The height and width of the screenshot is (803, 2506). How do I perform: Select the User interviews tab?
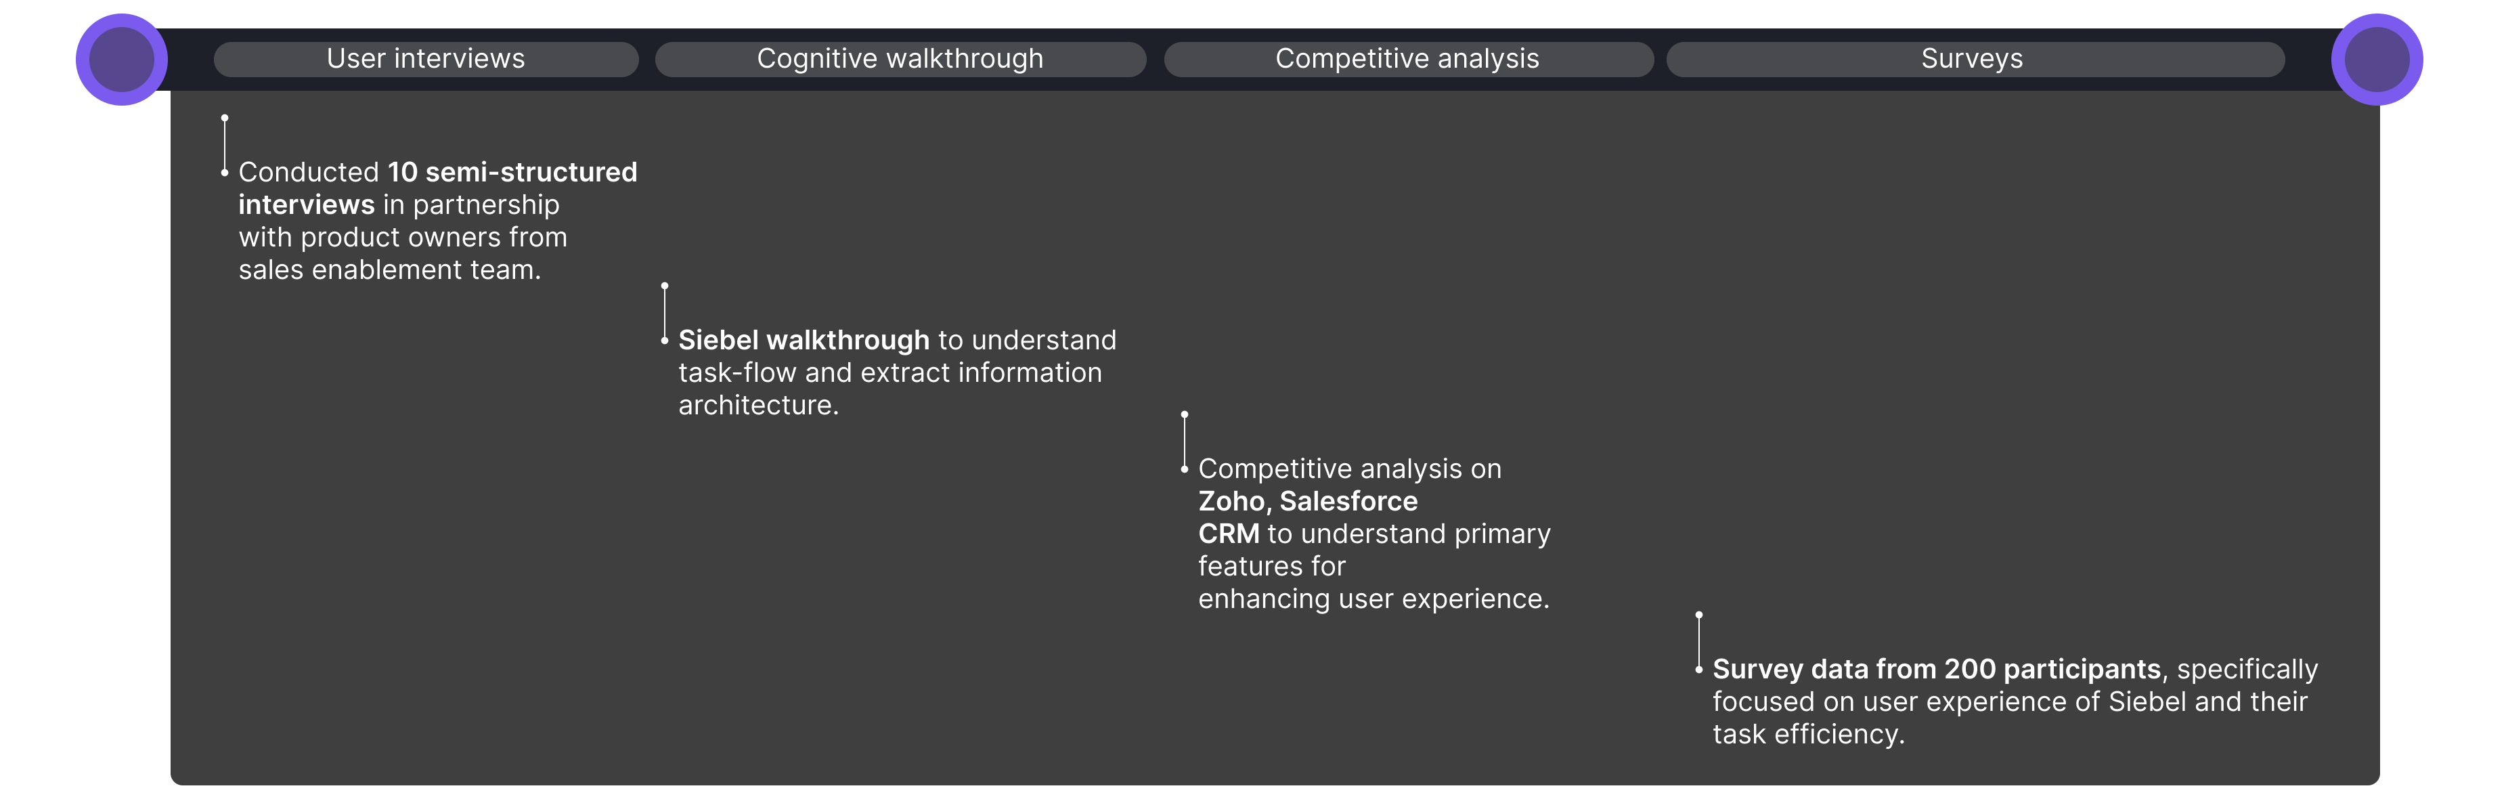[x=426, y=60]
